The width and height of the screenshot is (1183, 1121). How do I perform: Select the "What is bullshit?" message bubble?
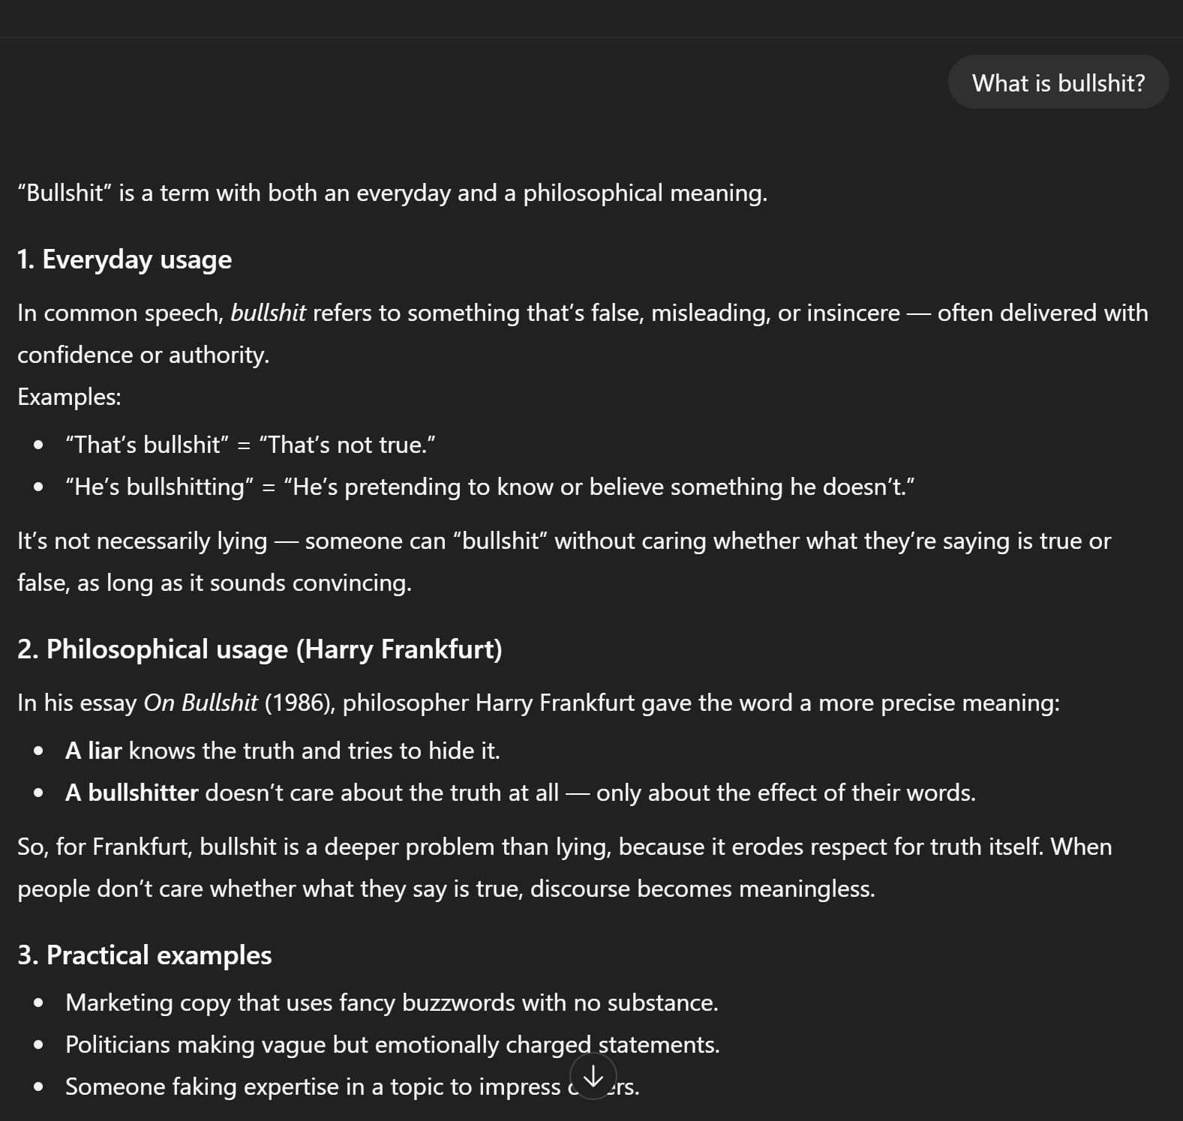click(x=1058, y=82)
